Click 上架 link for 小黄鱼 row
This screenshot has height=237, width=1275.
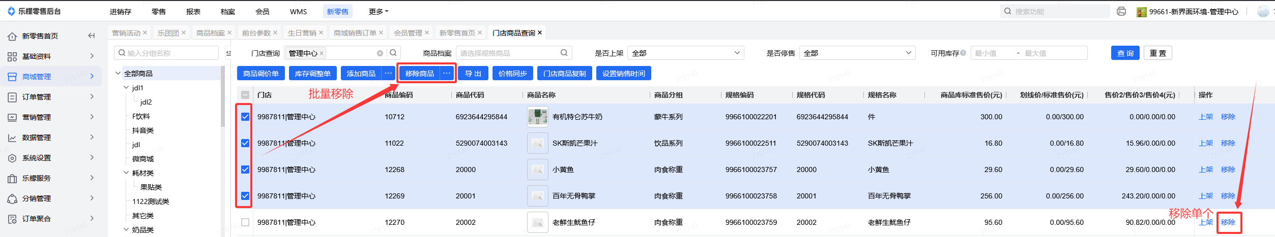click(1206, 170)
